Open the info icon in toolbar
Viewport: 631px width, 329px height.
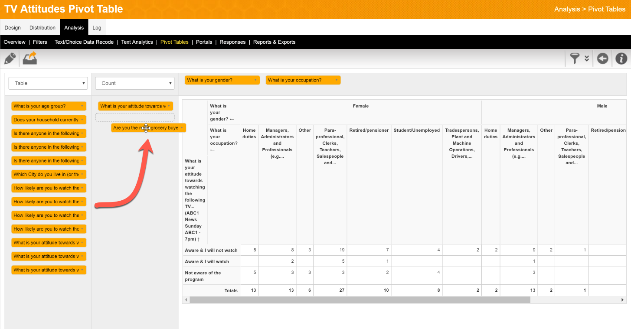pyautogui.click(x=621, y=59)
